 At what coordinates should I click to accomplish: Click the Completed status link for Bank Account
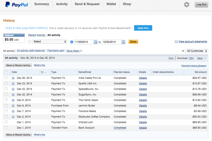point(120,128)
